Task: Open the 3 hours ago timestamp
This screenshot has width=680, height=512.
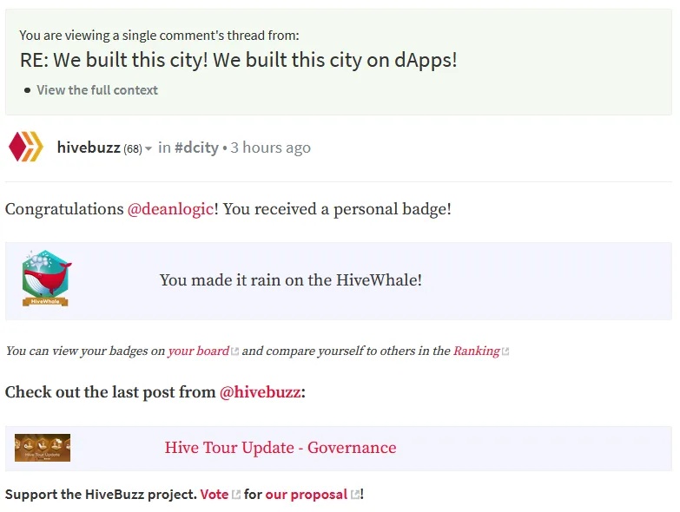Action: click(271, 148)
